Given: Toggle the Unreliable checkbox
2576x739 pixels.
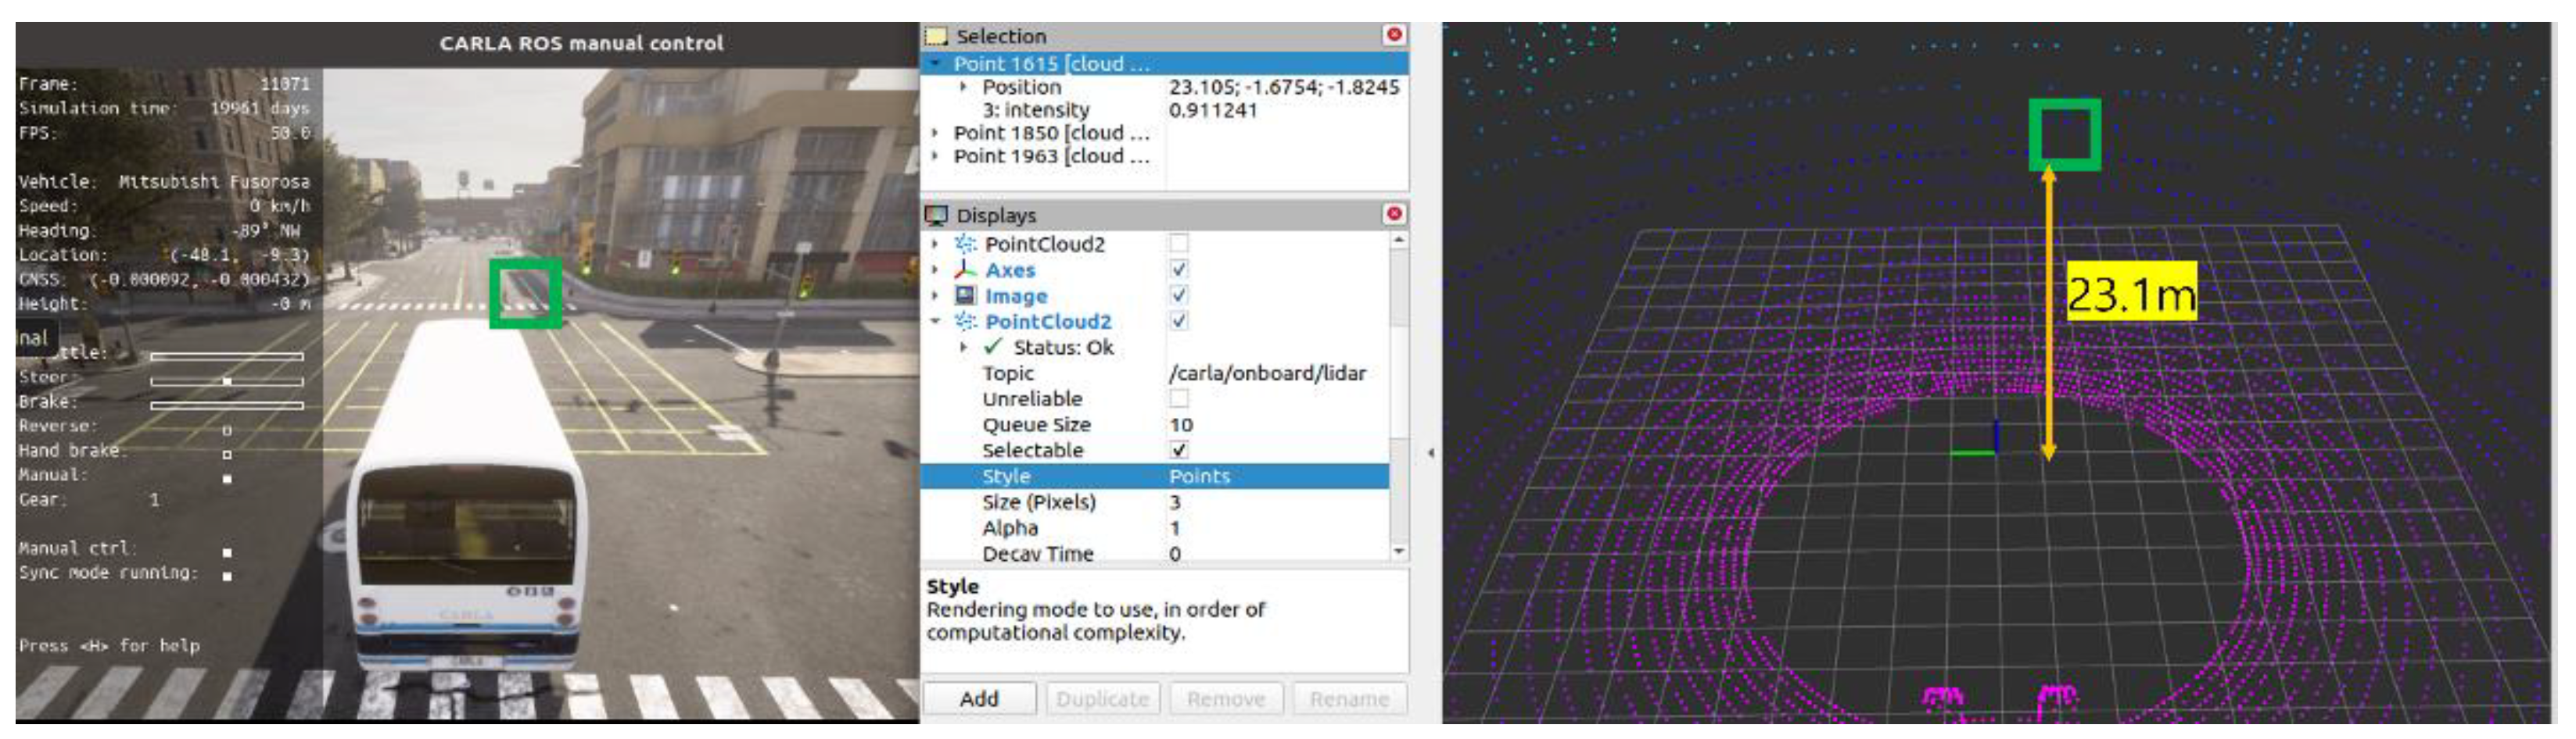Looking at the screenshot, I should point(1179,398).
